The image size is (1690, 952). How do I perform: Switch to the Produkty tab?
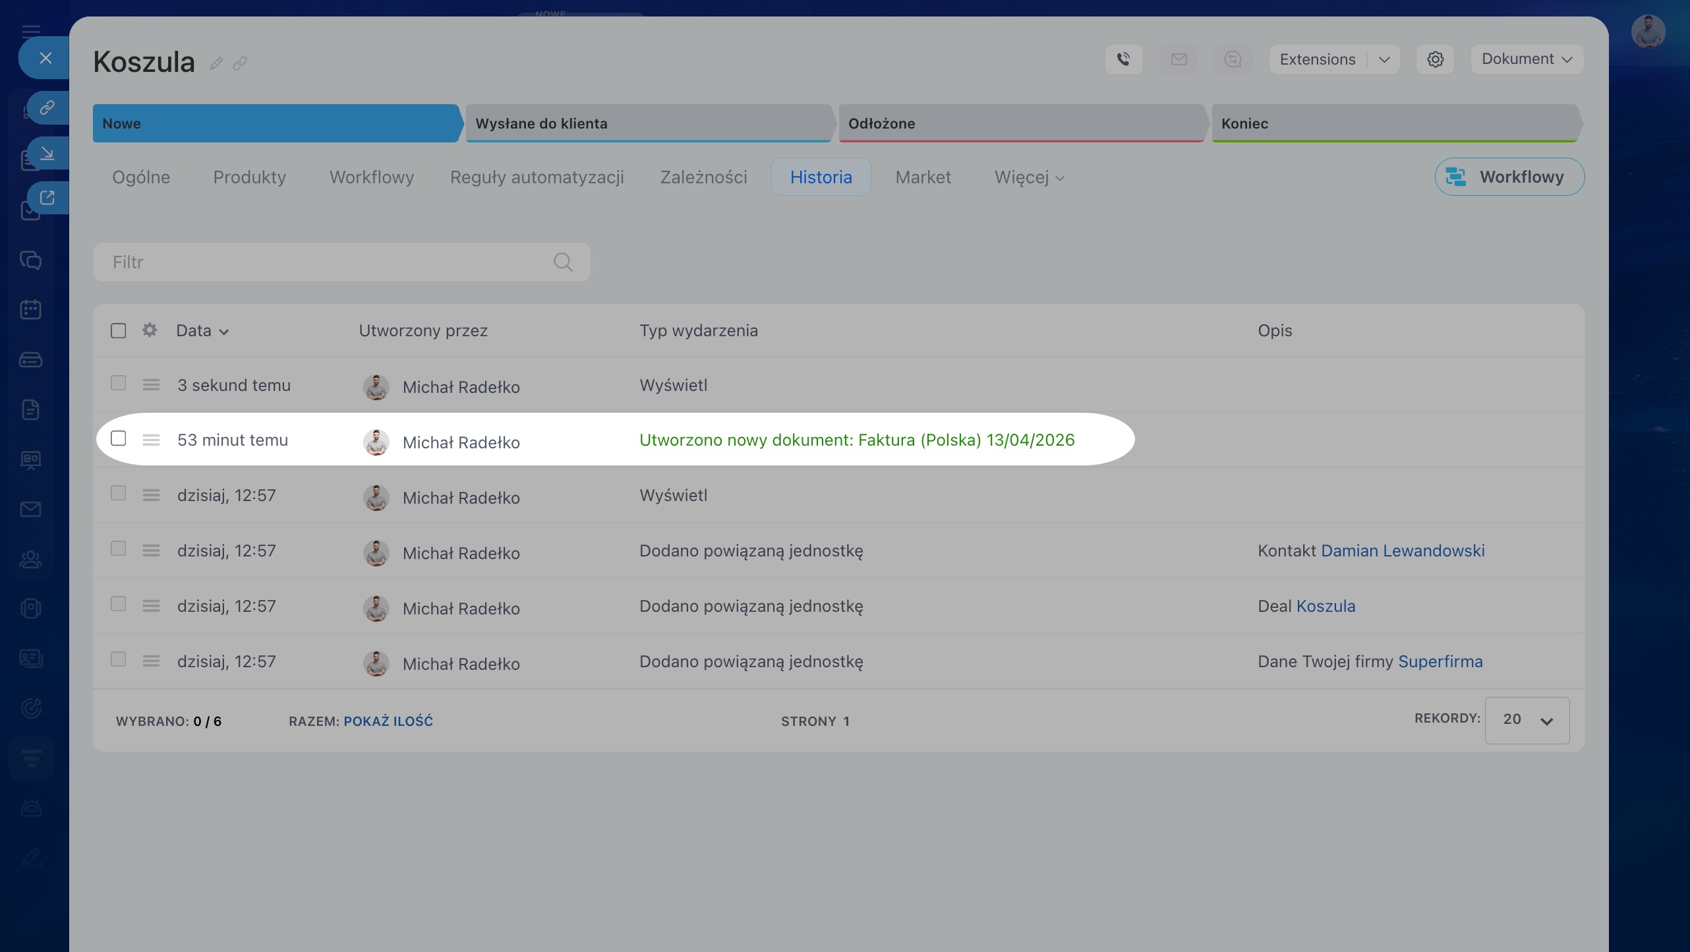[x=249, y=177]
